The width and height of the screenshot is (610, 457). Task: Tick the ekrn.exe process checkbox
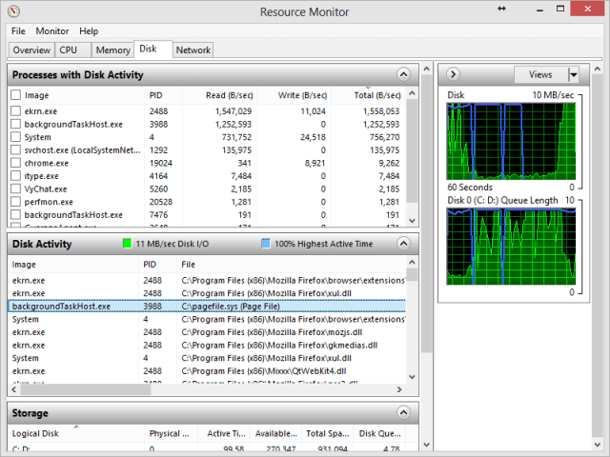tap(15, 111)
